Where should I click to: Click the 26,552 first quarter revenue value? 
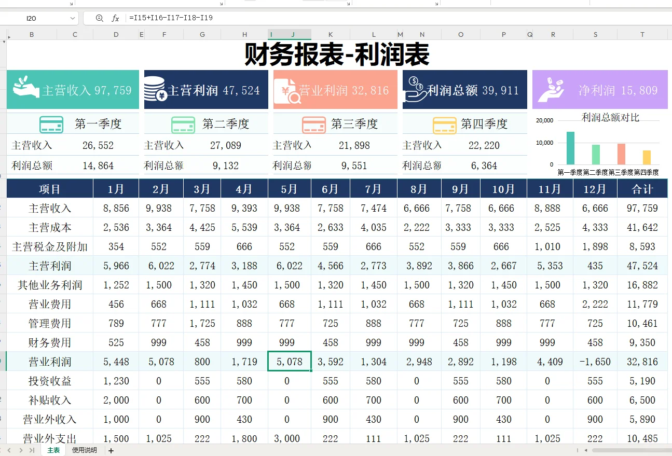click(x=98, y=145)
